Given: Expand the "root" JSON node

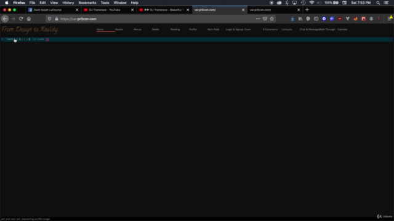Looking at the screenshot, I should click(2, 39).
